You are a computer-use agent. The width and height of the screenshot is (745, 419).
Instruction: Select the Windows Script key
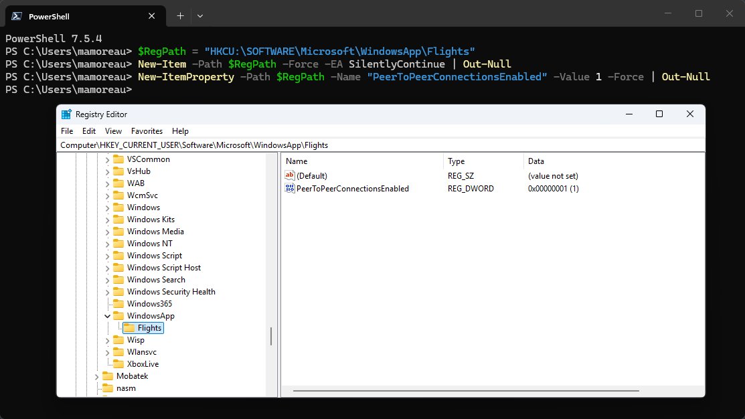pos(155,256)
